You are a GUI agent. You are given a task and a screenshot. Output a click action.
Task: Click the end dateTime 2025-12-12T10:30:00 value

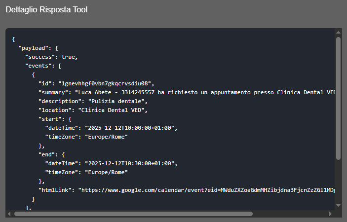coord(130,163)
